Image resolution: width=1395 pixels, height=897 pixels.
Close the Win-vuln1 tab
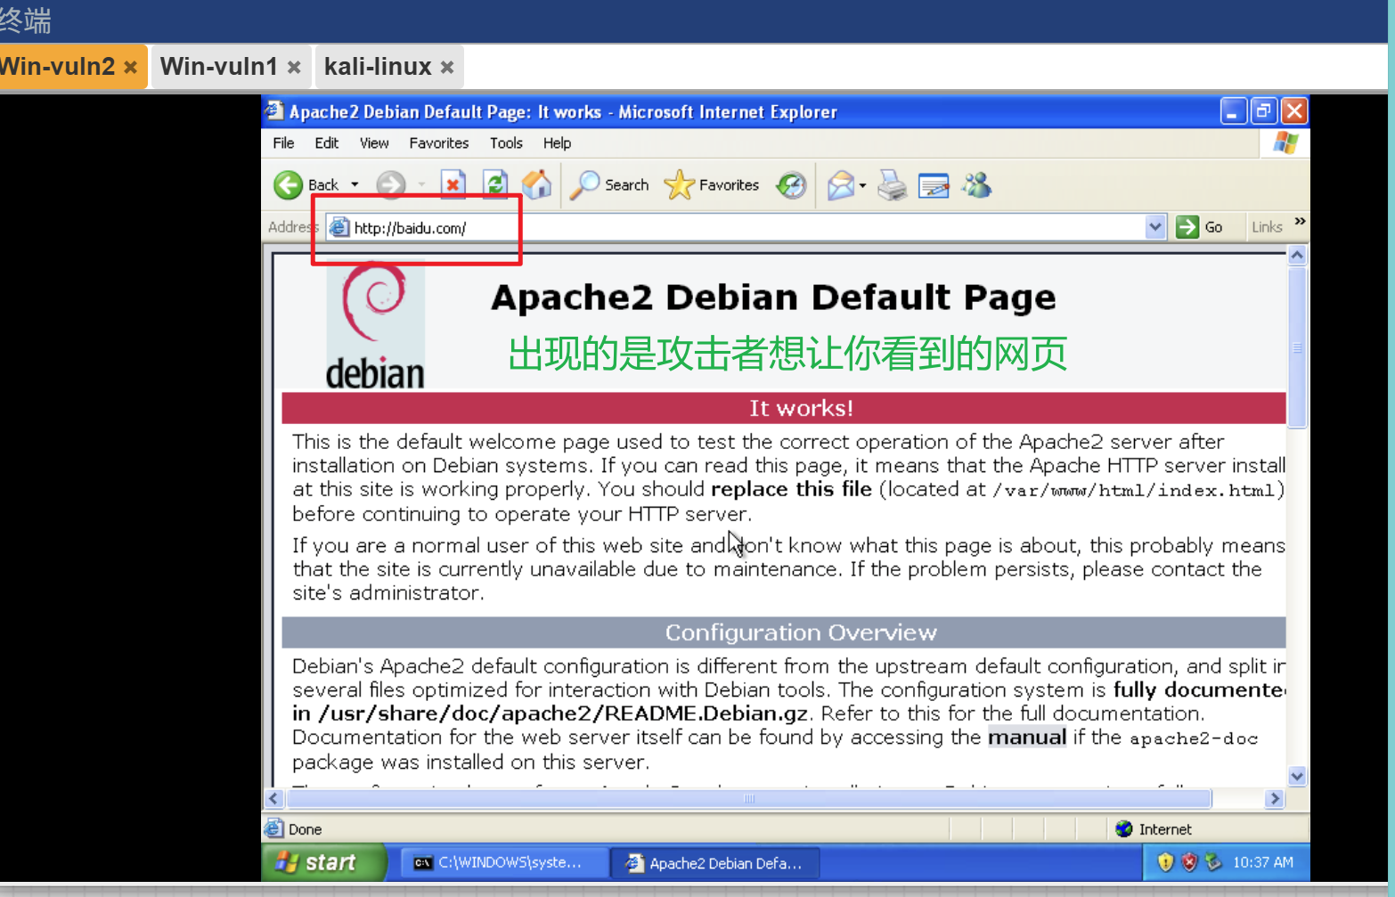[x=294, y=67]
